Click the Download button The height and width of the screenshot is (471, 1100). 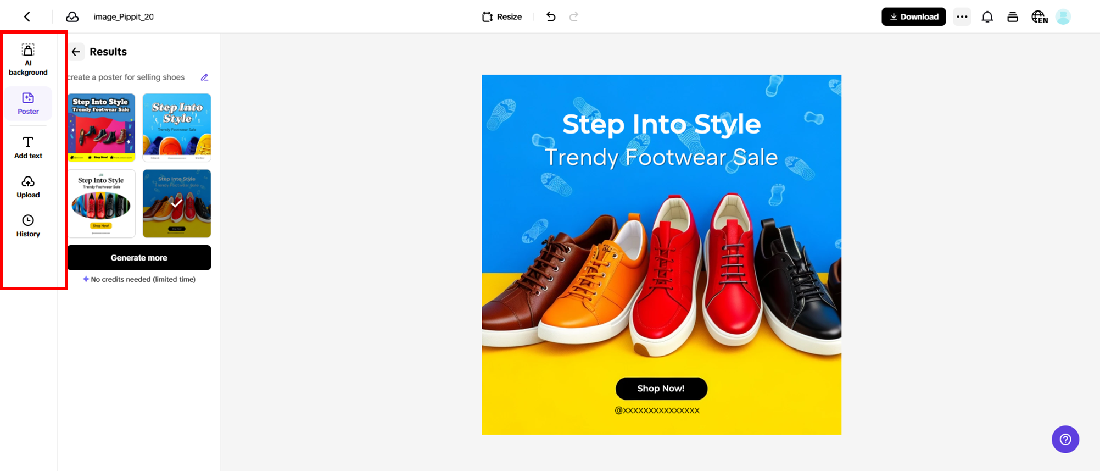(x=913, y=16)
